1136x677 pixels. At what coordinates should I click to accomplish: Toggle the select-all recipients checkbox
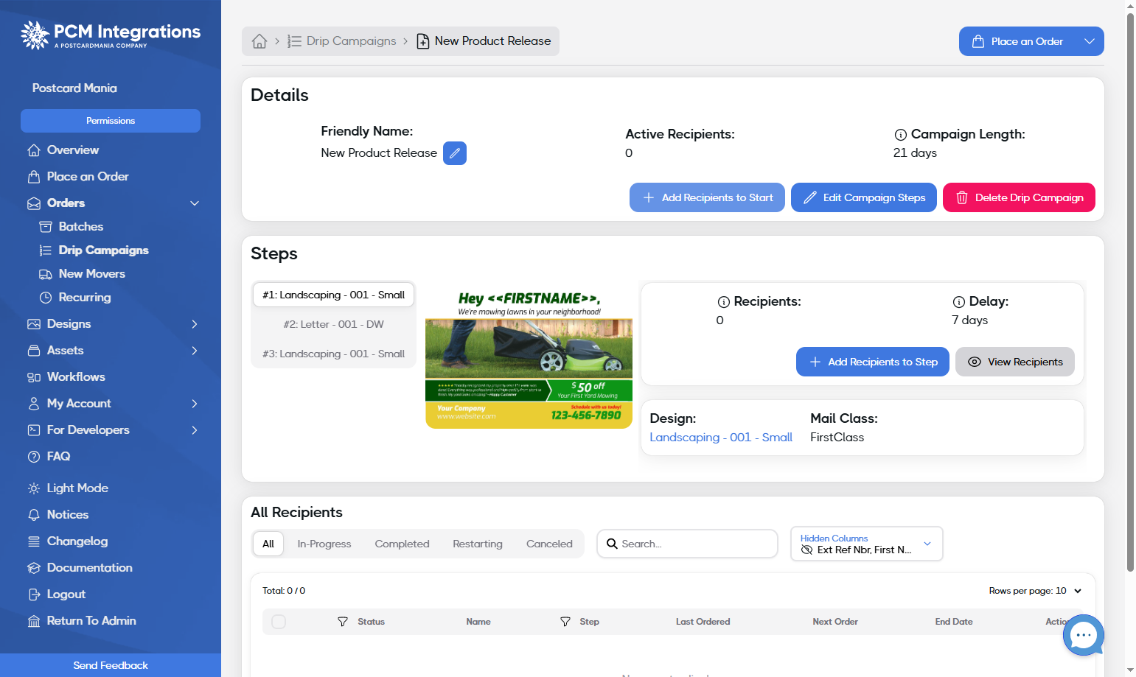click(279, 622)
